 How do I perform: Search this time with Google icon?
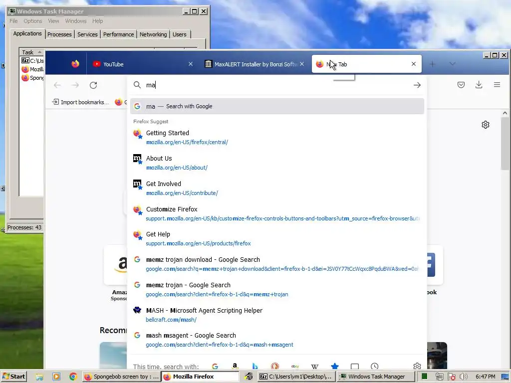215,367
